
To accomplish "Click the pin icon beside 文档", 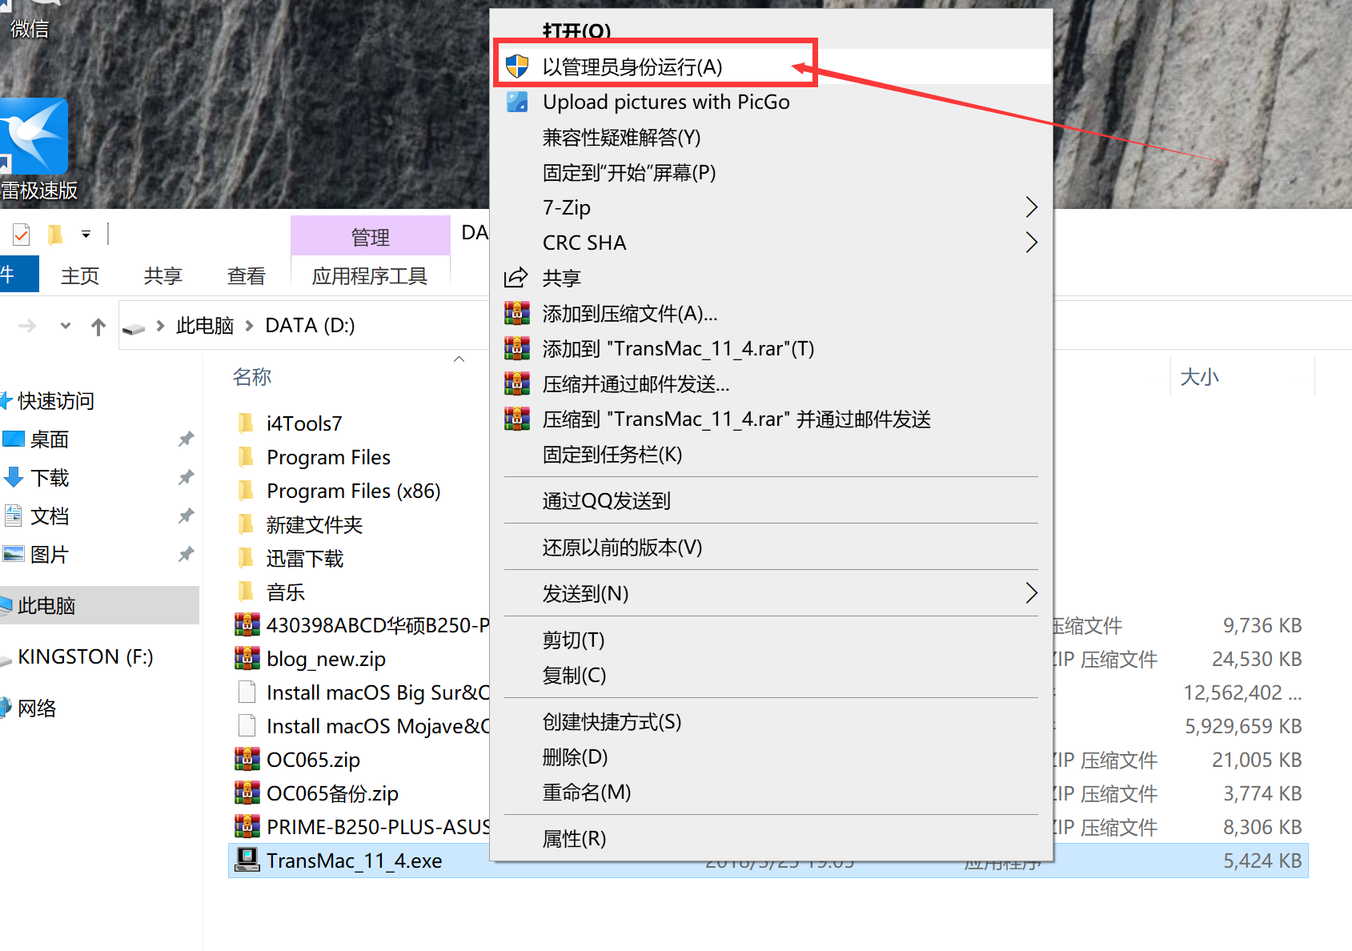I will [186, 516].
